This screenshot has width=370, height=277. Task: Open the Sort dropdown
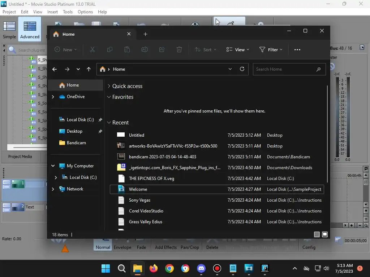coord(206,49)
